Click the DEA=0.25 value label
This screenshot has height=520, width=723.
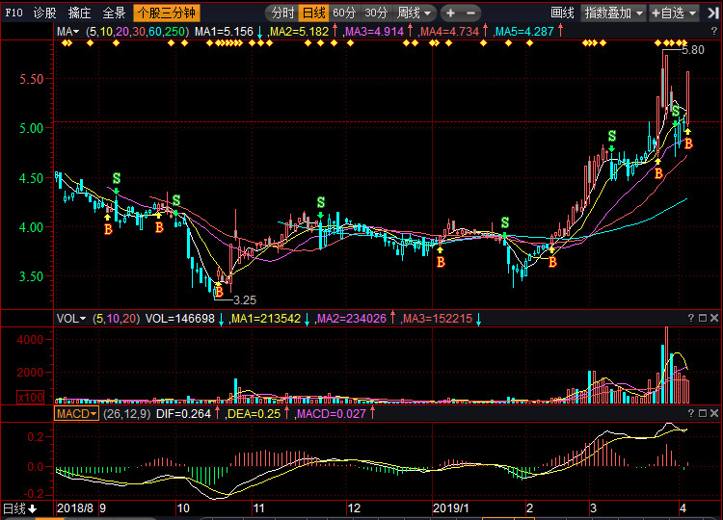(x=254, y=414)
